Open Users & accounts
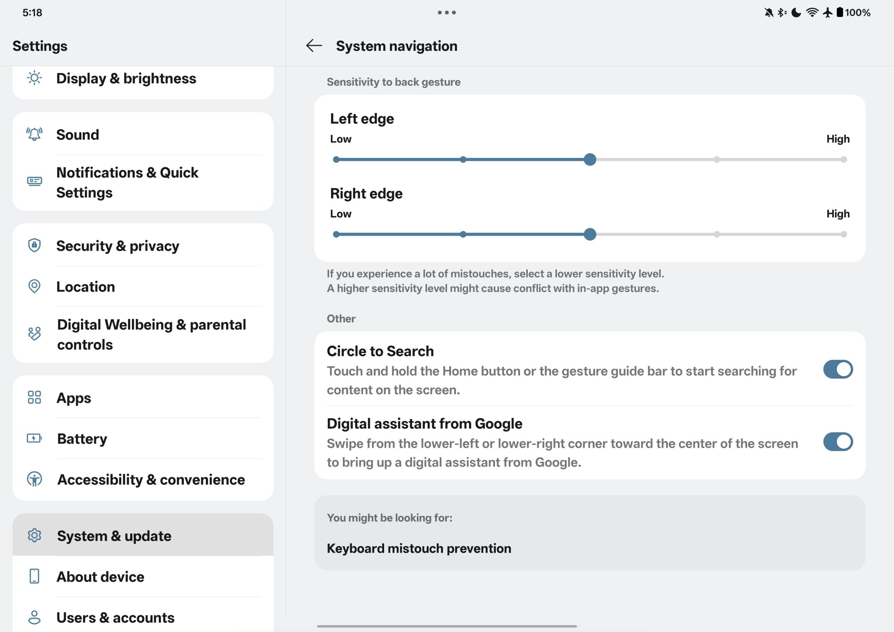 tap(115, 618)
